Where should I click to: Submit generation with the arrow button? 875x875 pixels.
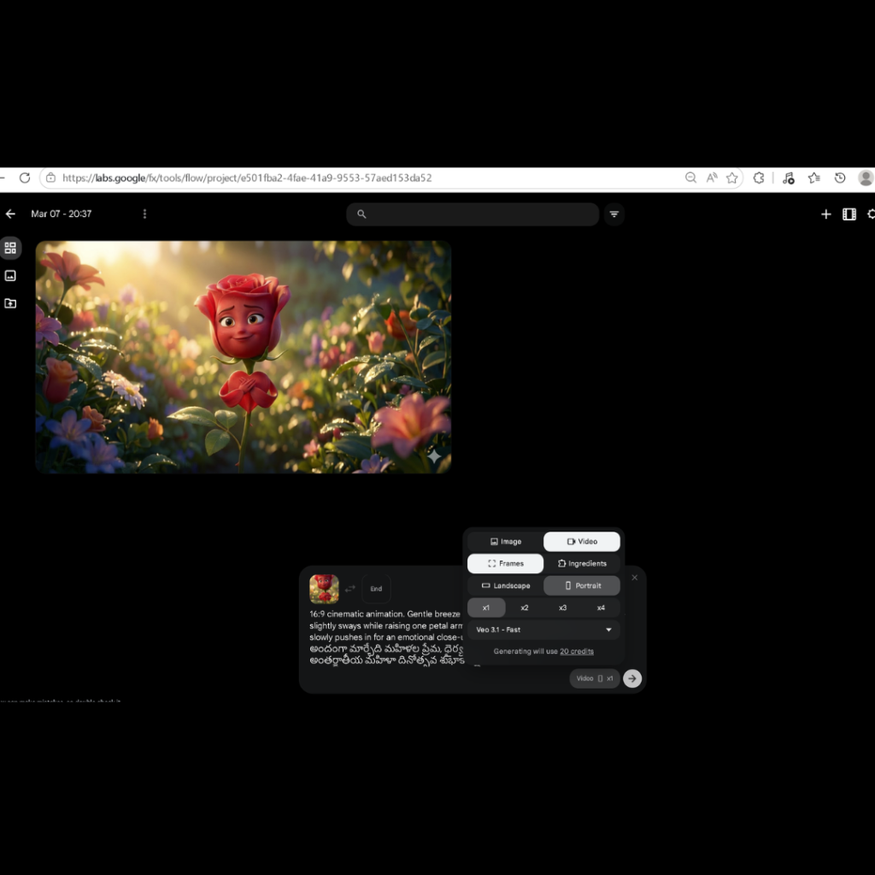click(x=631, y=678)
